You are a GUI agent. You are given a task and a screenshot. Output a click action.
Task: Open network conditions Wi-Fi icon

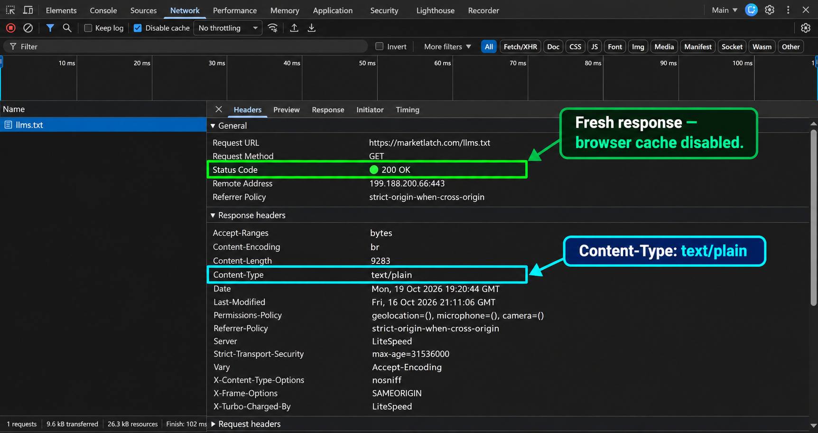pos(273,28)
